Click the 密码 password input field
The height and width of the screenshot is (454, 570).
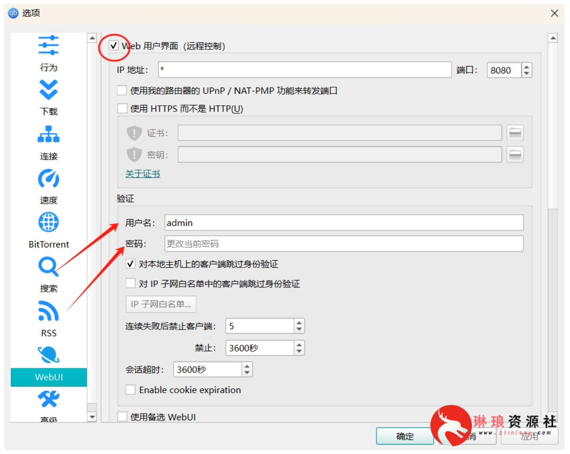point(344,243)
